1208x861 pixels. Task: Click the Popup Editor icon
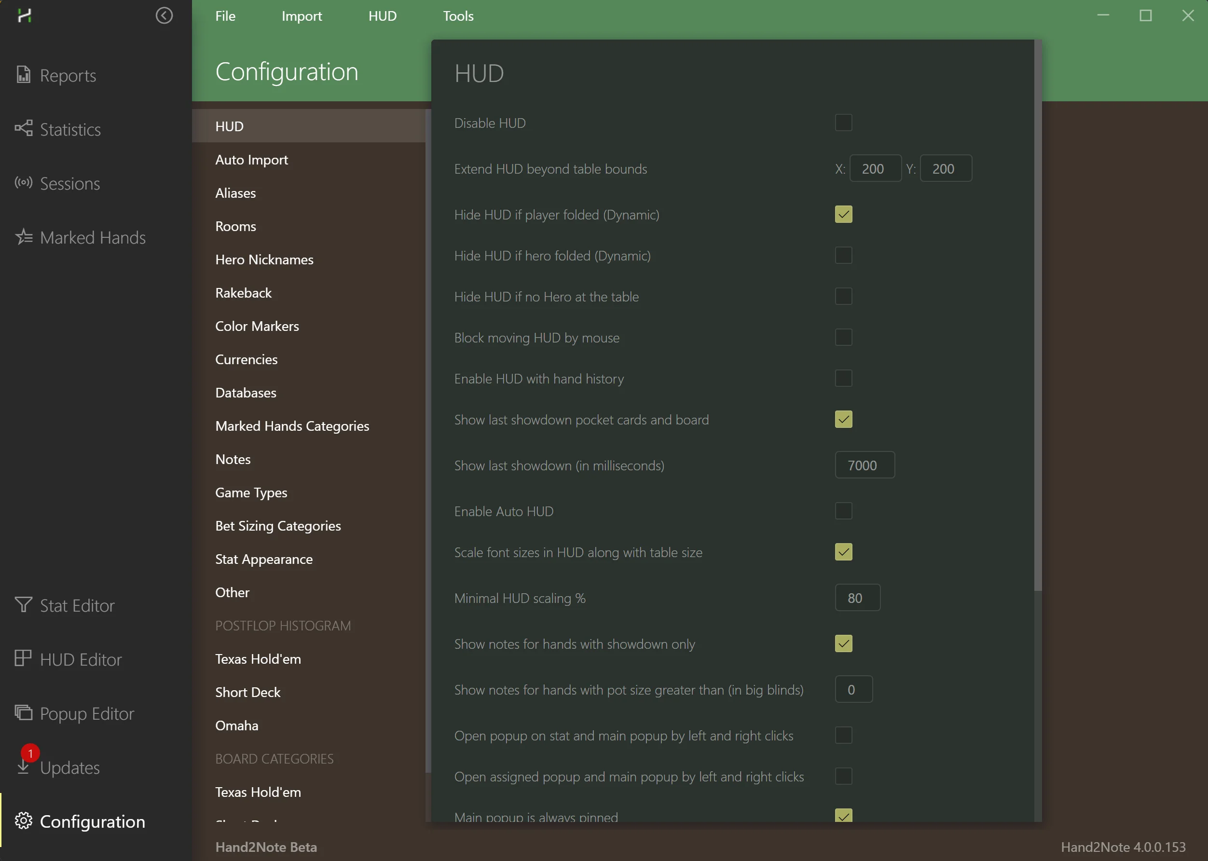click(23, 713)
